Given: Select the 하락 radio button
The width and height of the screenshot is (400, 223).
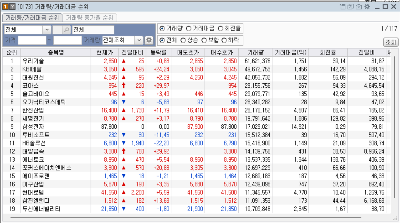Looking at the screenshot, I should coord(224,40).
